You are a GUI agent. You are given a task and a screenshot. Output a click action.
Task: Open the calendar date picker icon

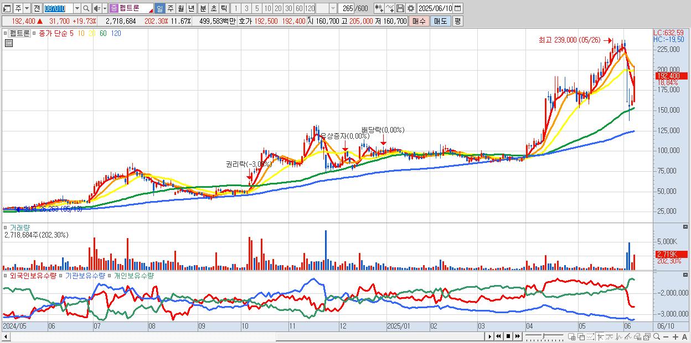point(458,8)
